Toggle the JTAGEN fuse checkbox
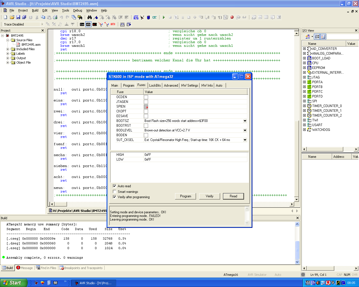Screen dimensions: 359x287 [146, 102]
